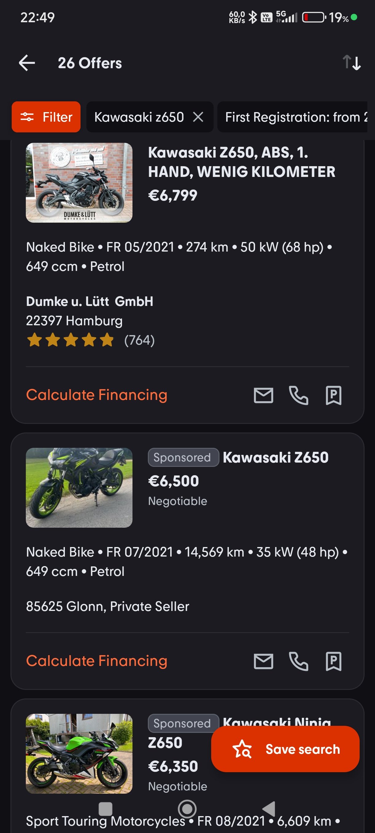Call the Glonn private seller
Screen dimensions: 375x833
coord(298,661)
